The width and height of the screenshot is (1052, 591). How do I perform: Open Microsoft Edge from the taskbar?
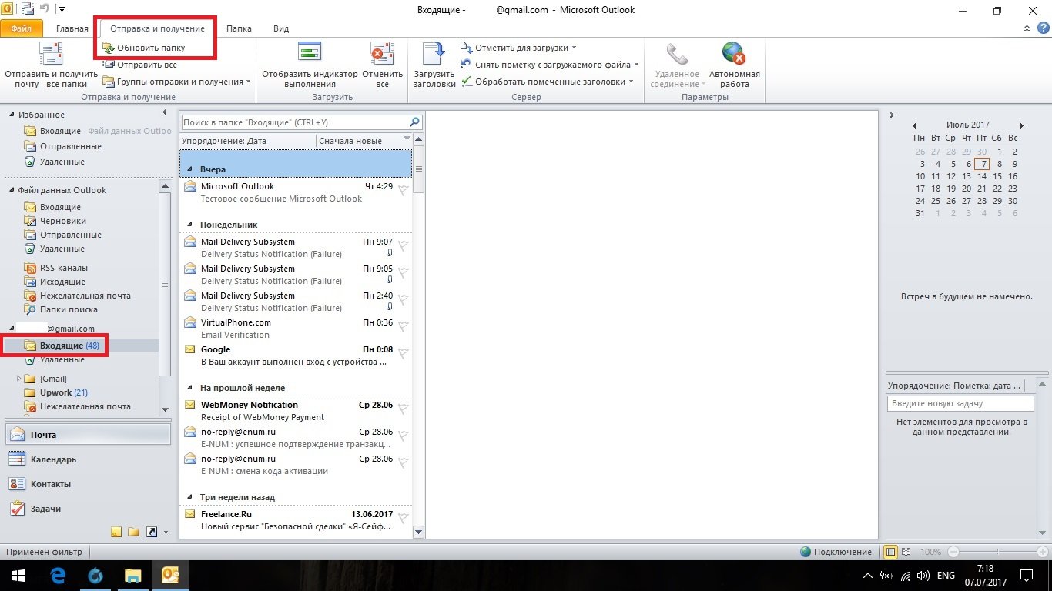click(58, 576)
